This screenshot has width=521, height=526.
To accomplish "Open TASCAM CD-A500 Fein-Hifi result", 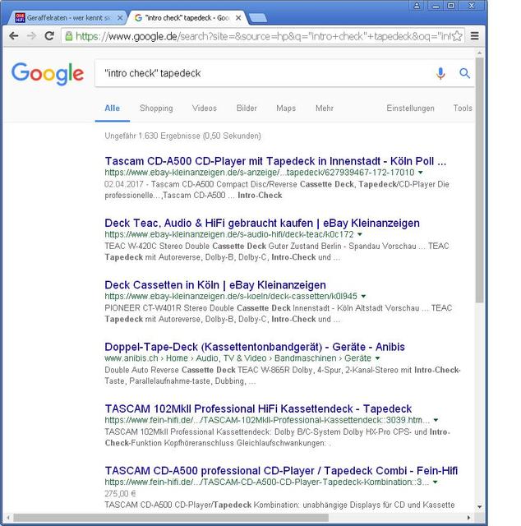I will [x=281, y=471].
